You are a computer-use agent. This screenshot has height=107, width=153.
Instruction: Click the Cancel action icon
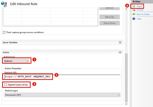coord(134,10)
